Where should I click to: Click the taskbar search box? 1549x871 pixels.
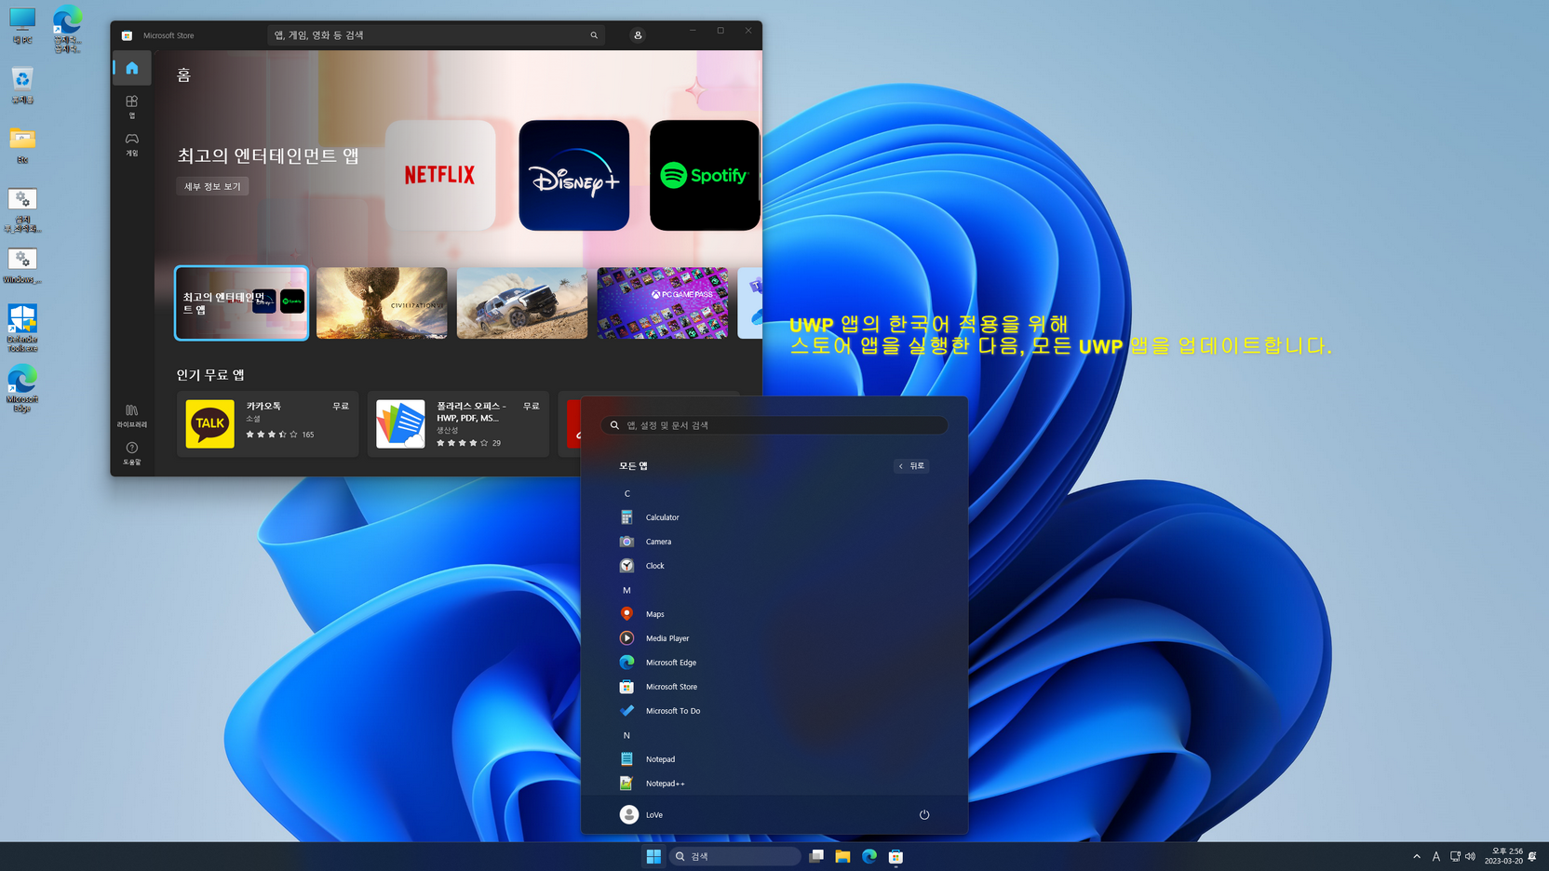735,856
